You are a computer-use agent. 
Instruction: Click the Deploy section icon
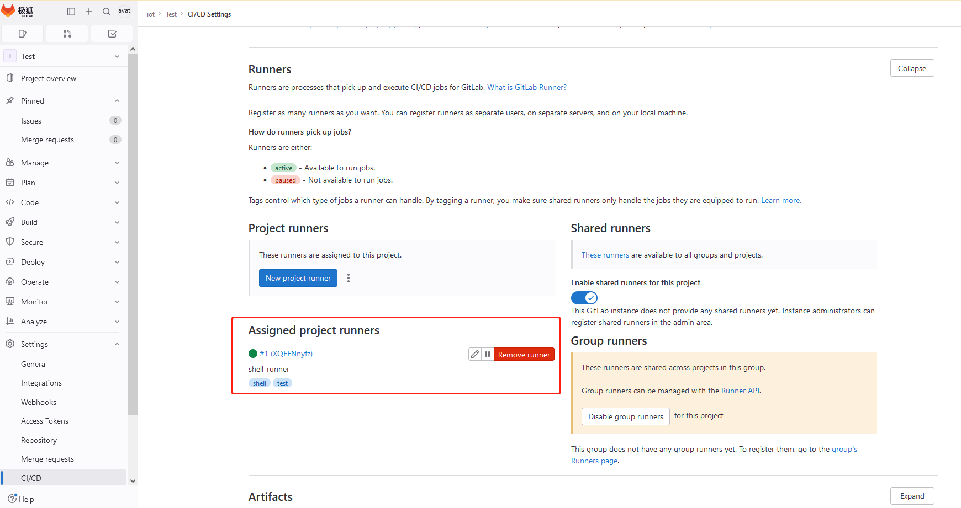(10, 262)
